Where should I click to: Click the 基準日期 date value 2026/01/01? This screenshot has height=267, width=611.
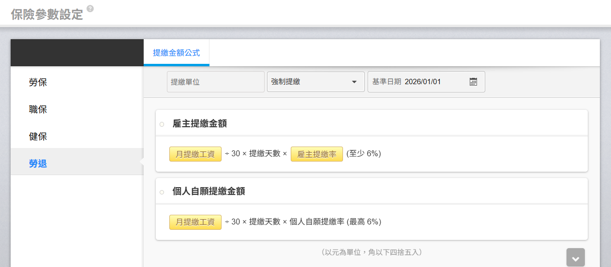(x=422, y=82)
